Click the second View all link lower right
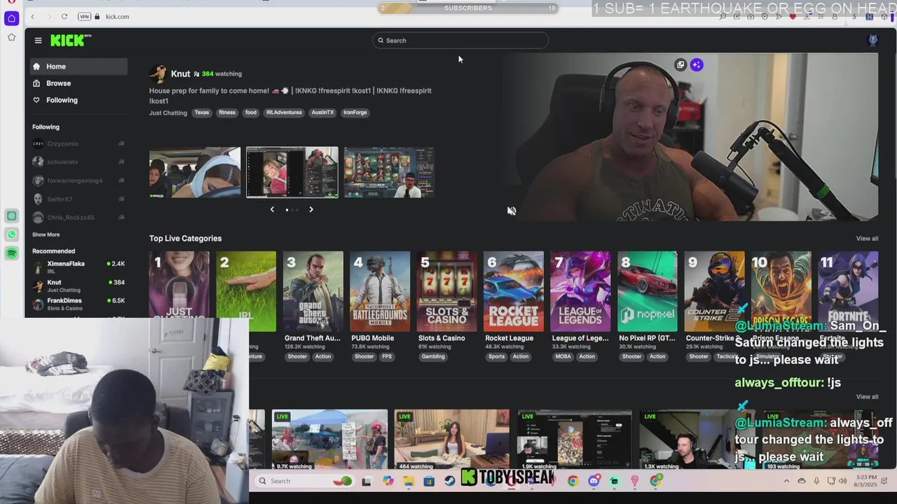Image resolution: width=897 pixels, height=504 pixels. pyautogui.click(x=867, y=397)
